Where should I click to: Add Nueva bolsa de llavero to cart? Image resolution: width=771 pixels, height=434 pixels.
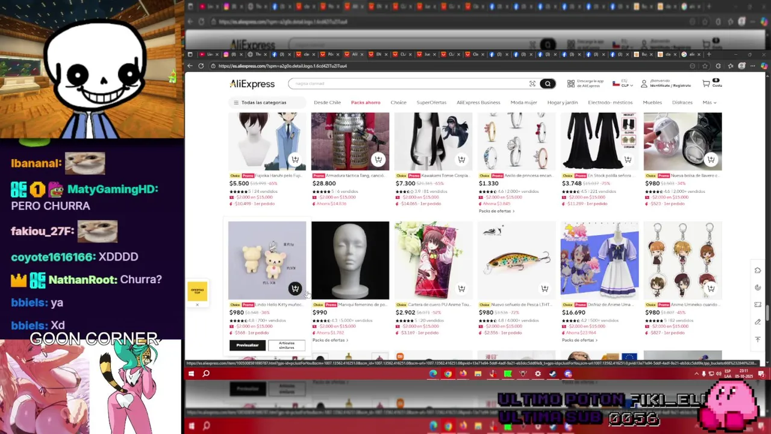coord(711,159)
